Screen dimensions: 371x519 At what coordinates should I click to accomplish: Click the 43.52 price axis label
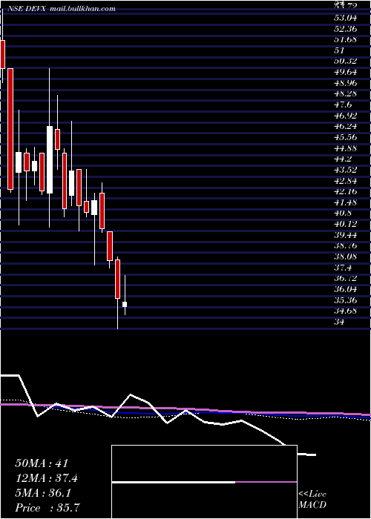pos(344,170)
